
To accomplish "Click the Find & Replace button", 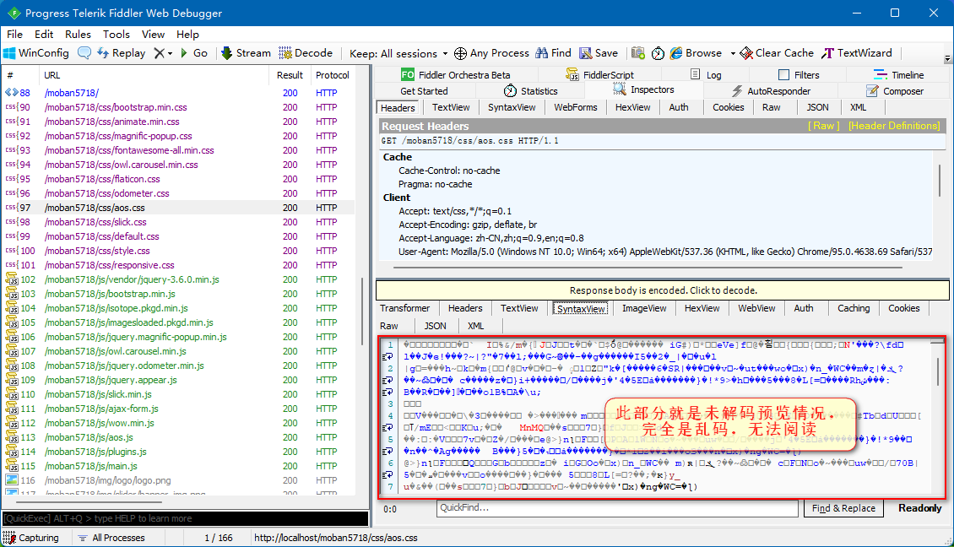I will click(x=843, y=508).
